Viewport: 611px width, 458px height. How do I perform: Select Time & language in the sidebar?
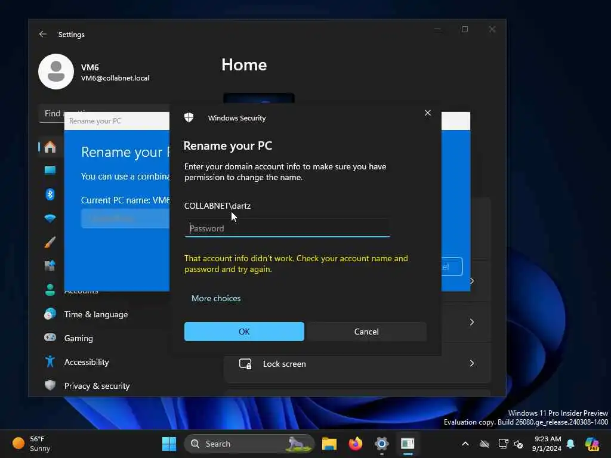pyautogui.click(x=96, y=314)
